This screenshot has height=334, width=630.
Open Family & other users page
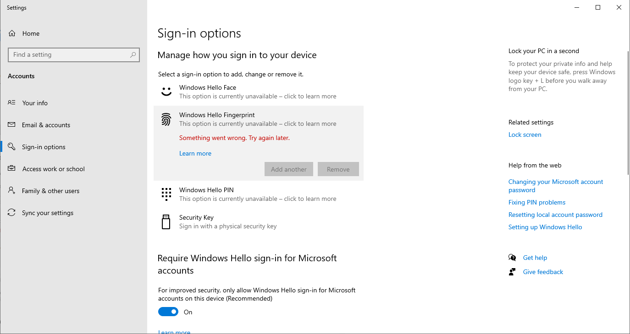[x=73, y=191]
